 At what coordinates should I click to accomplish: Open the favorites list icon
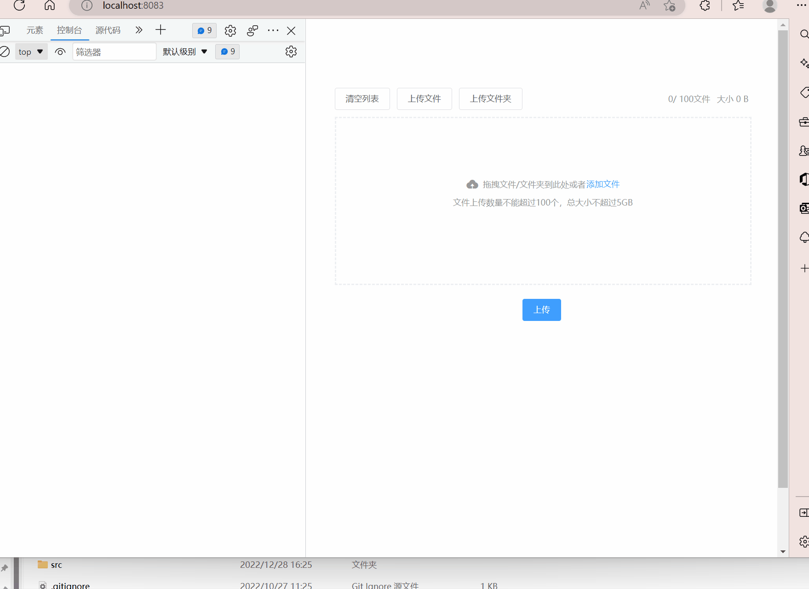pyautogui.click(x=738, y=6)
